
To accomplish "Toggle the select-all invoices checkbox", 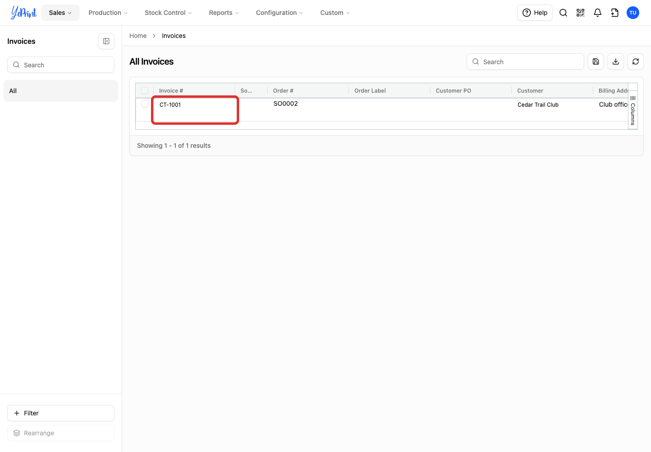I will click(145, 90).
